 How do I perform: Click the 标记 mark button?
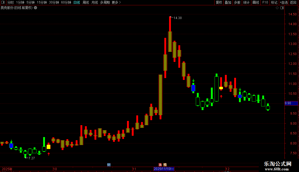(x=274, y=2)
